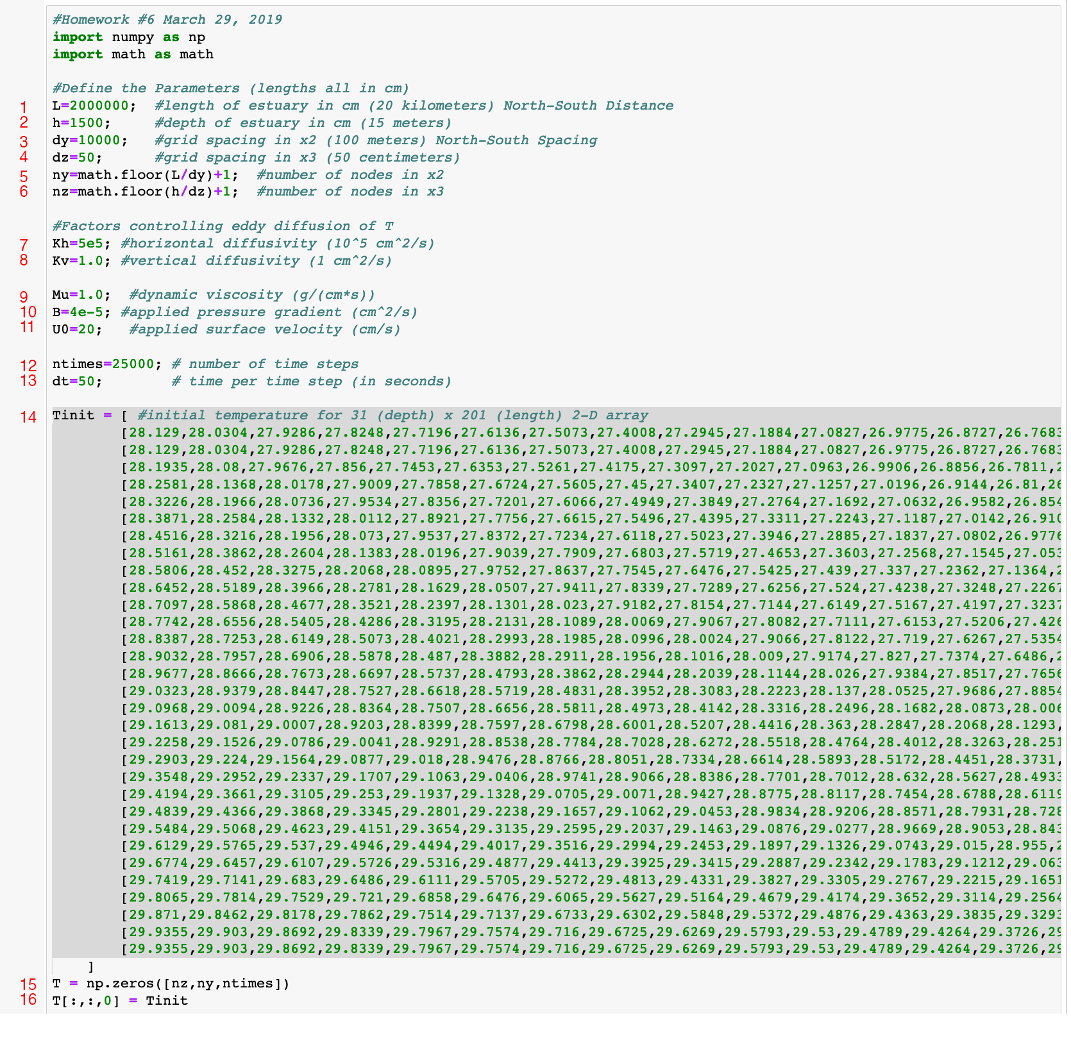
Task: Click the ntimes=25000 time steps value
Action: tap(103, 364)
